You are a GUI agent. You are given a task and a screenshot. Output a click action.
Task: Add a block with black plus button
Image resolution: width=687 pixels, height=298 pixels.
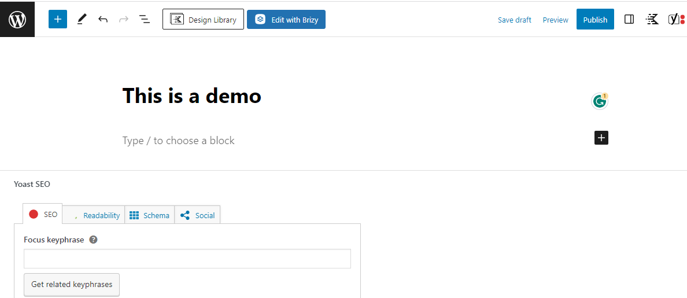coord(601,138)
